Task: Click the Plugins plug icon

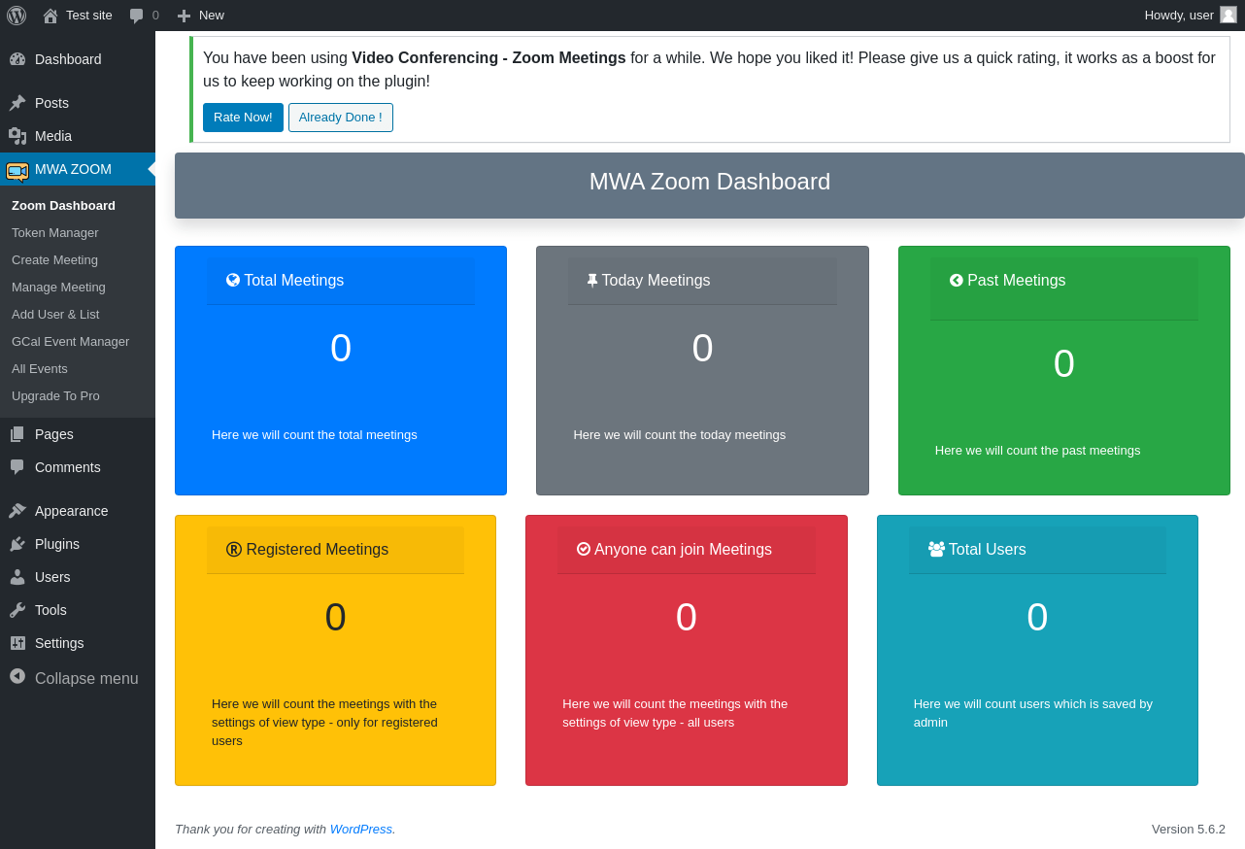Action: (17, 544)
